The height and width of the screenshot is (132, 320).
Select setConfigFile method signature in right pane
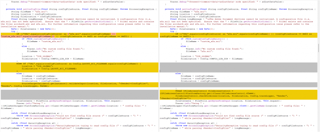coord(240,9)
